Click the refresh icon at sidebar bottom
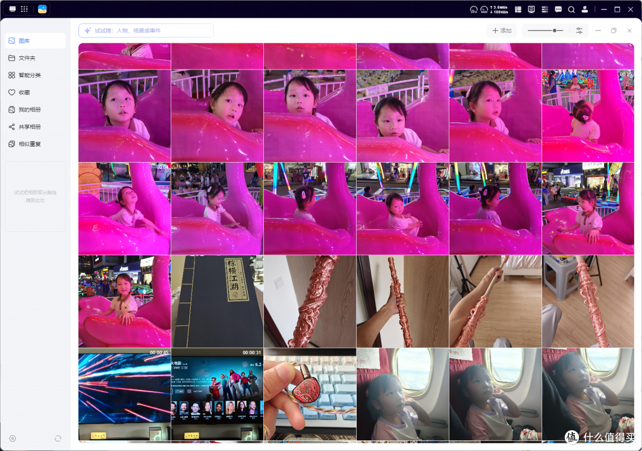This screenshot has height=451, width=642. [58, 439]
